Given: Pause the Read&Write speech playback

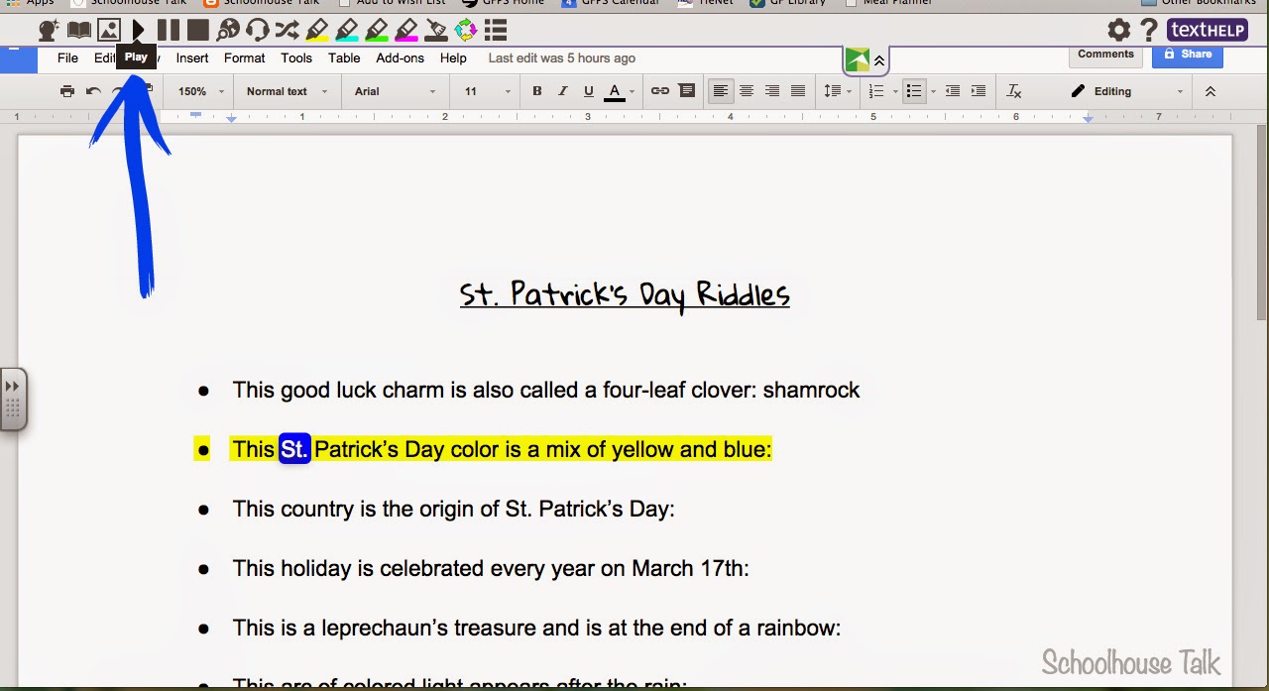Looking at the screenshot, I should coord(169,30).
